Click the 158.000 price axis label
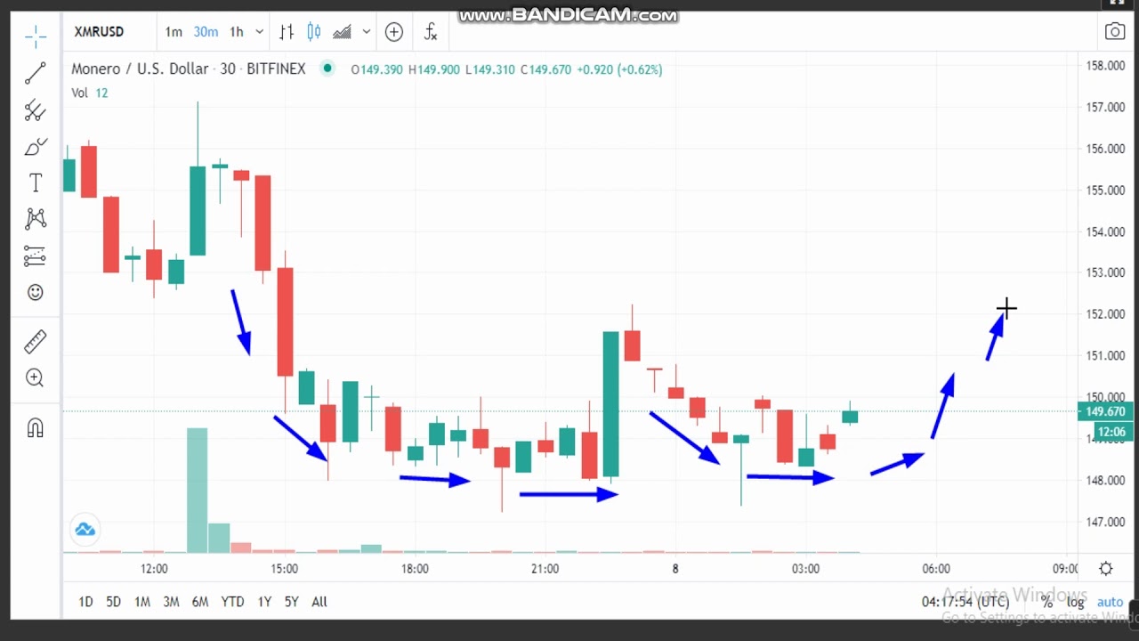The width and height of the screenshot is (1139, 641). coord(1104,66)
